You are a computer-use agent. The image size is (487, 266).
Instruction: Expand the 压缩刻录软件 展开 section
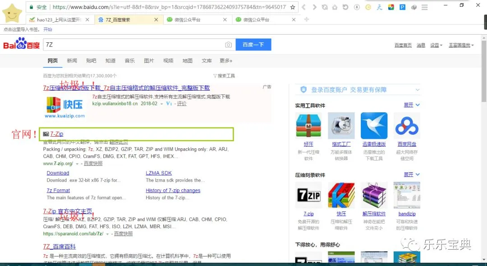click(412, 174)
